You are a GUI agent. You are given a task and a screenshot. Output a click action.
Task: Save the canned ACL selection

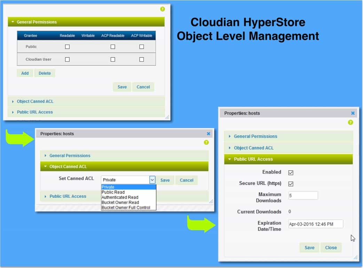point(165,180)
